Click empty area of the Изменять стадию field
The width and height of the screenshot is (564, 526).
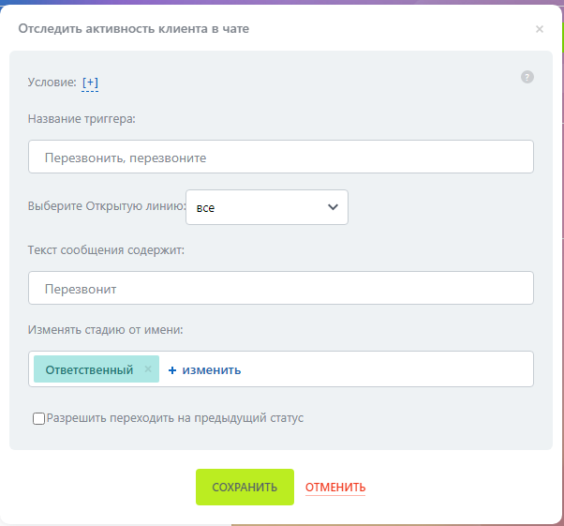click(x=393, y=369)
